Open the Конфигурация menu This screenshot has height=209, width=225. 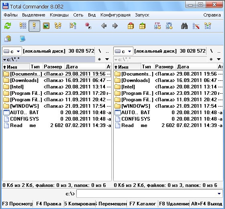(x=115, y=15)
